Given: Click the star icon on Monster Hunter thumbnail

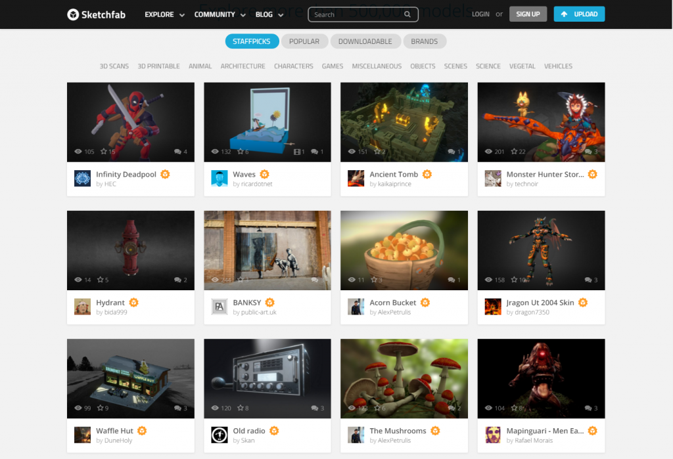Looking at the screenshot, I should [x=514, y=152].
